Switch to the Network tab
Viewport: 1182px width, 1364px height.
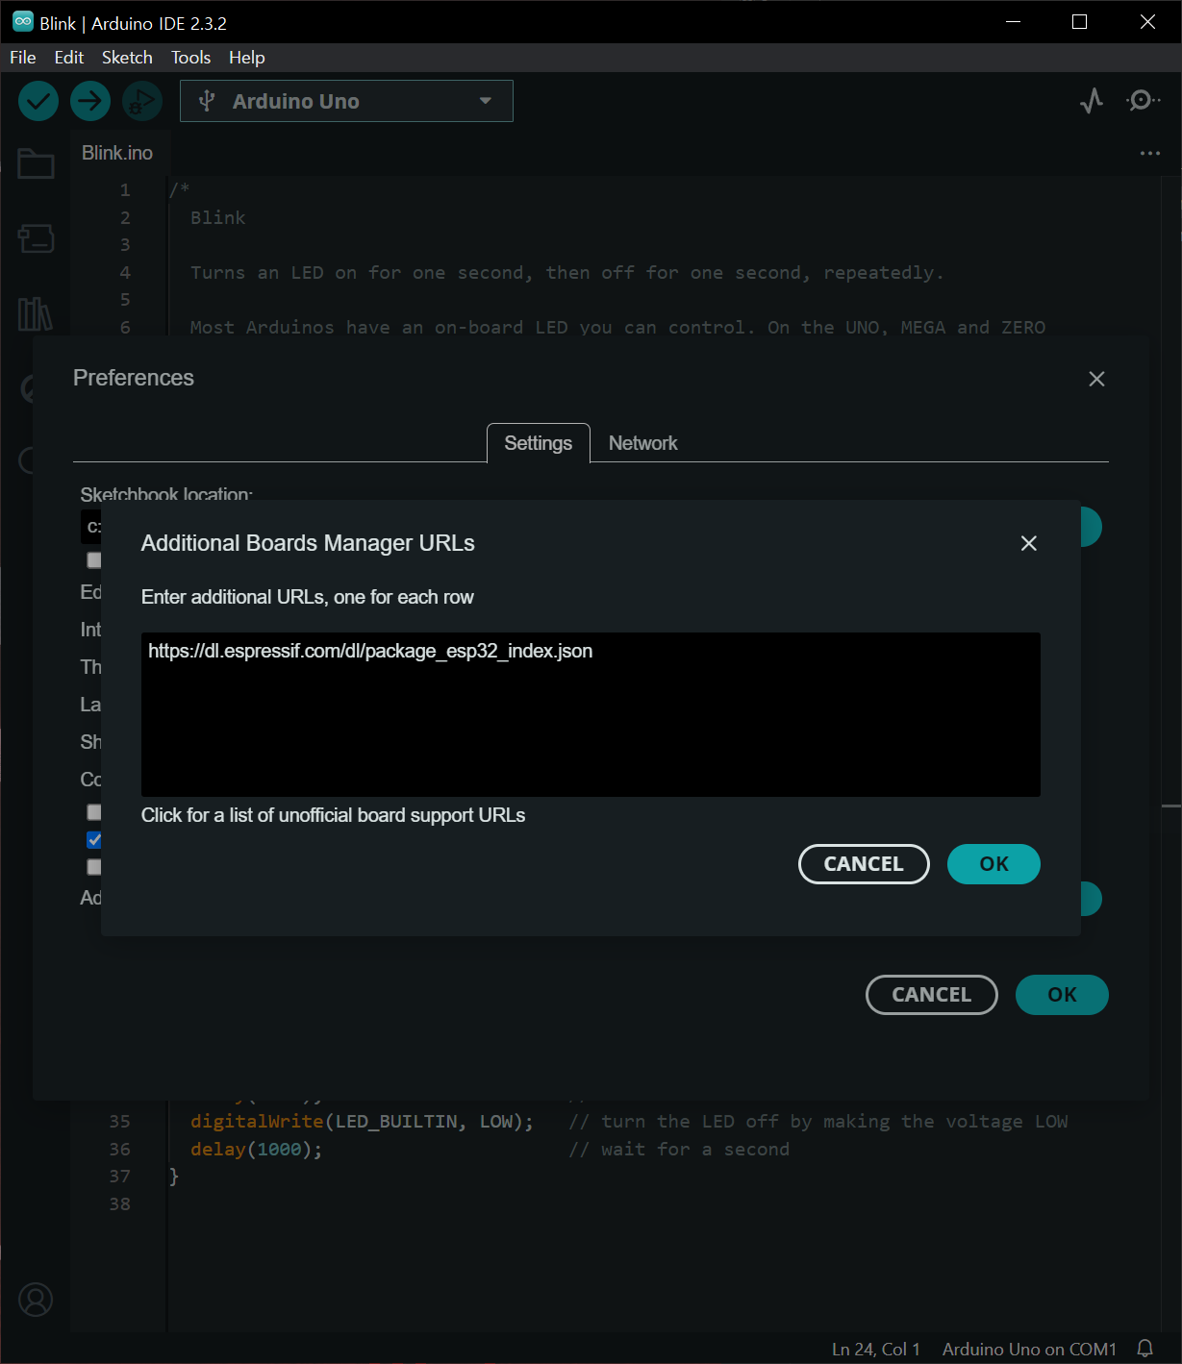tap(642, 443)
